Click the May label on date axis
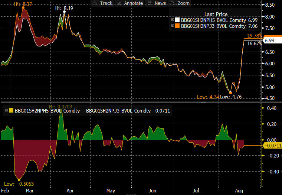The width and height of the screenshot is (282, 195). point(111,191)
